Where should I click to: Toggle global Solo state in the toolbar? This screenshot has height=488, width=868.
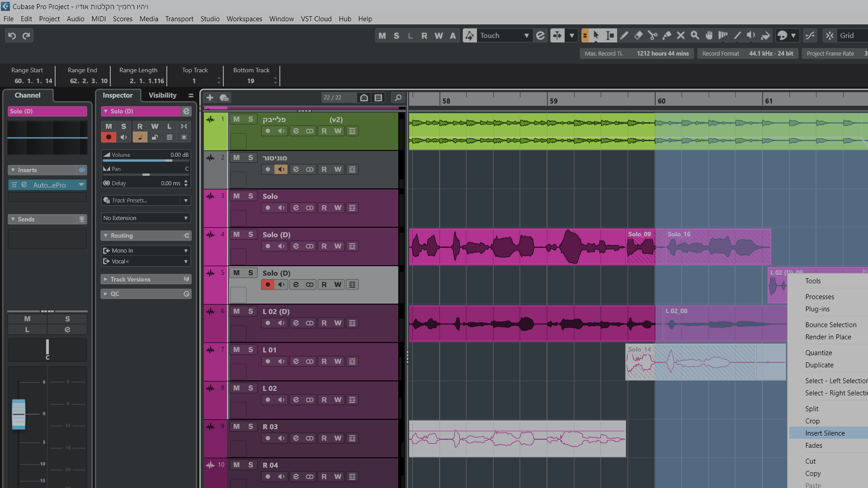pos(396,36)
